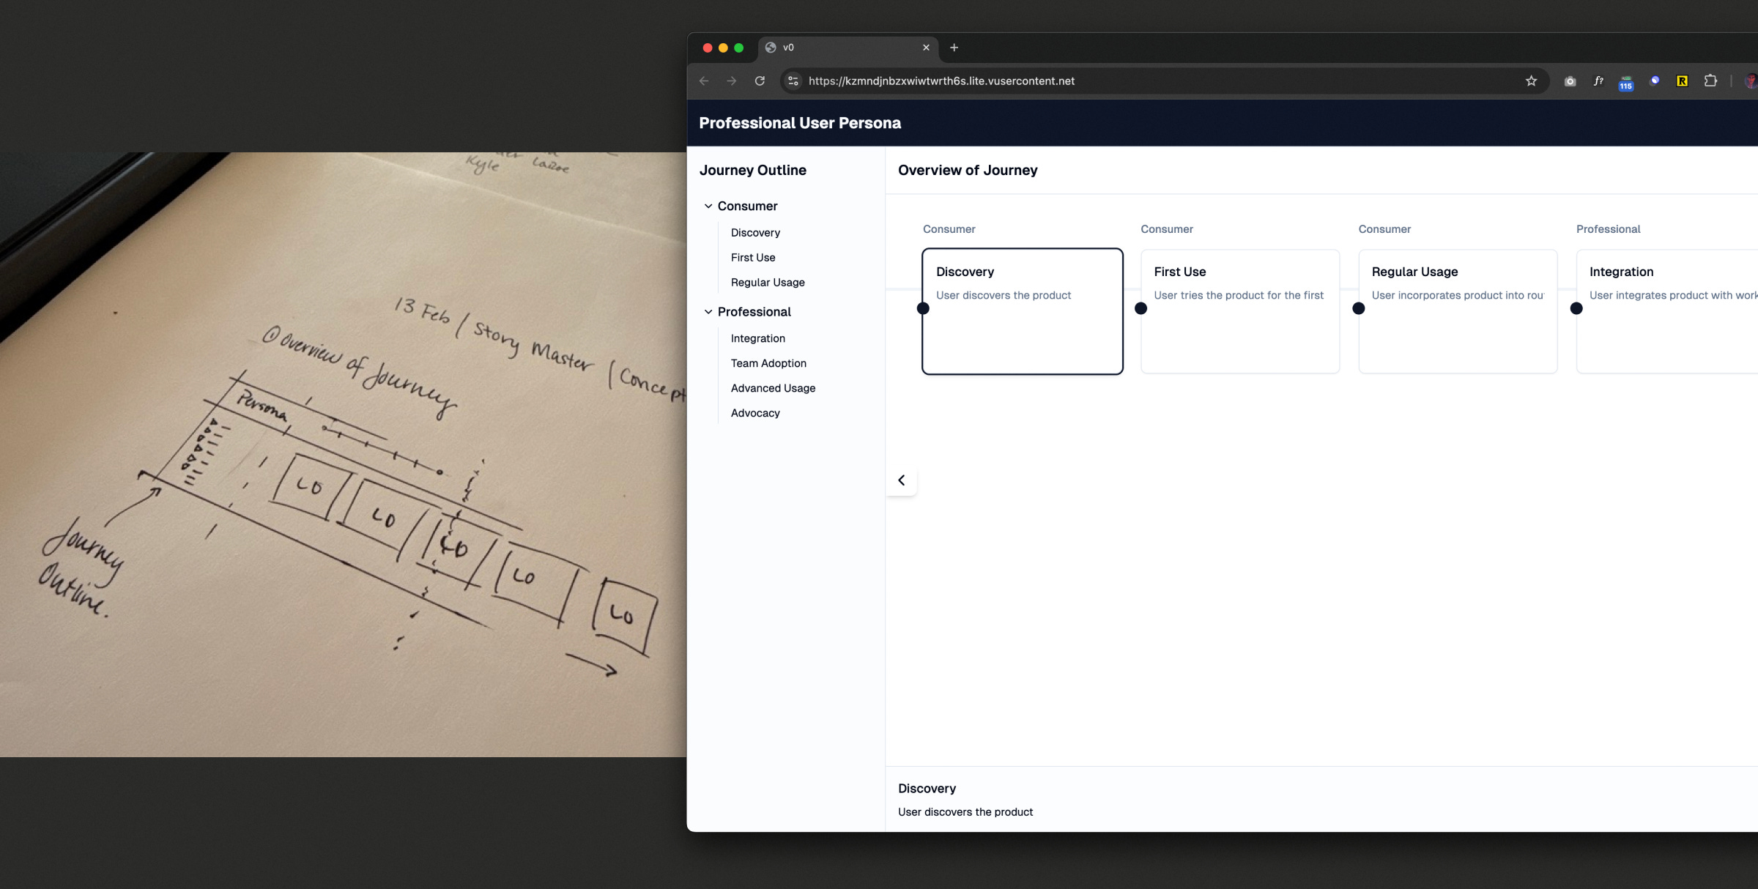This screenshot has height=889, width=1758.
Task: Go back with the browser back arrow
Action: pyautogui.click(x=704, y=81)
